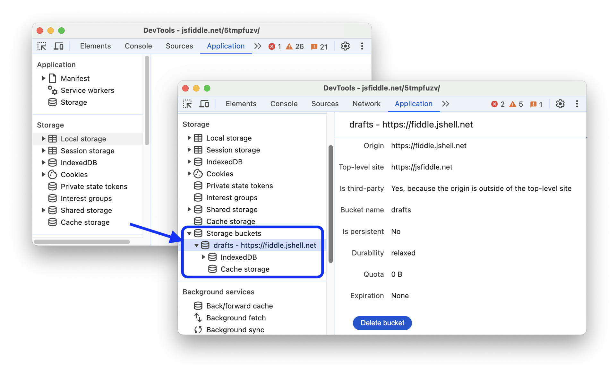Viewport: 616px width, 365px height.
Task: Click the more tools overflow icon
Action: point(446,104)
